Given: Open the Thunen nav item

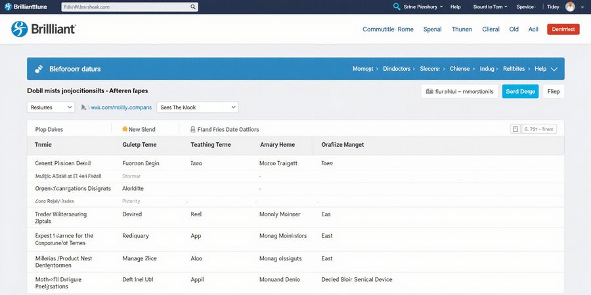Looking at the screenshot, I should pyautogui.click(x=462, y=29).
